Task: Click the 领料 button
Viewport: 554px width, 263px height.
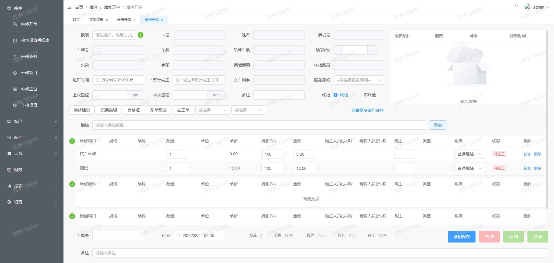Action: click(x=514, y=237)
